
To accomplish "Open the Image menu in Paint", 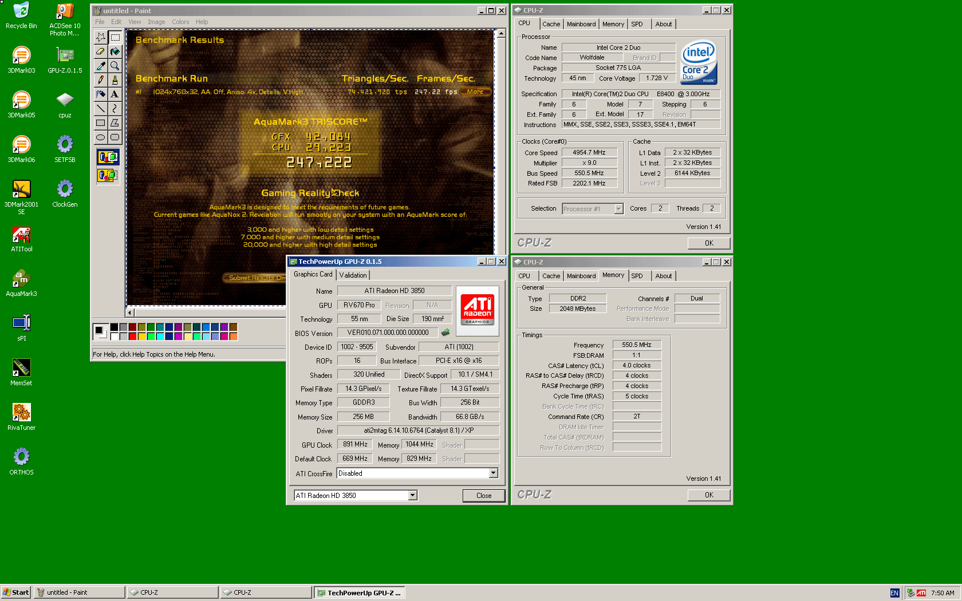I will point(156,22).
